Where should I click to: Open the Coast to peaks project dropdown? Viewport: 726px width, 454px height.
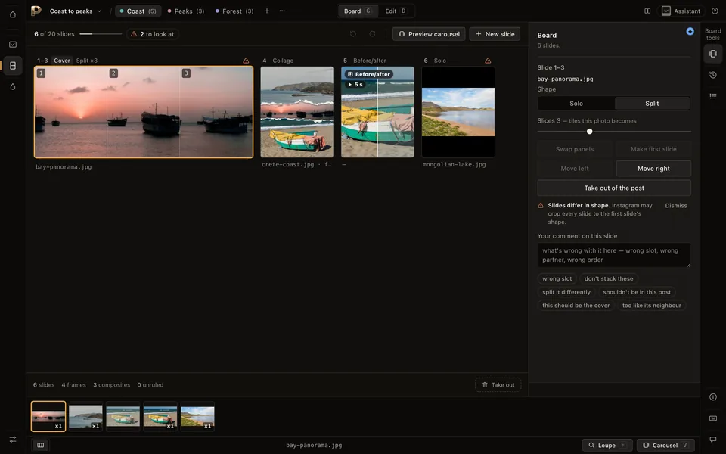[x=76, y=11]
